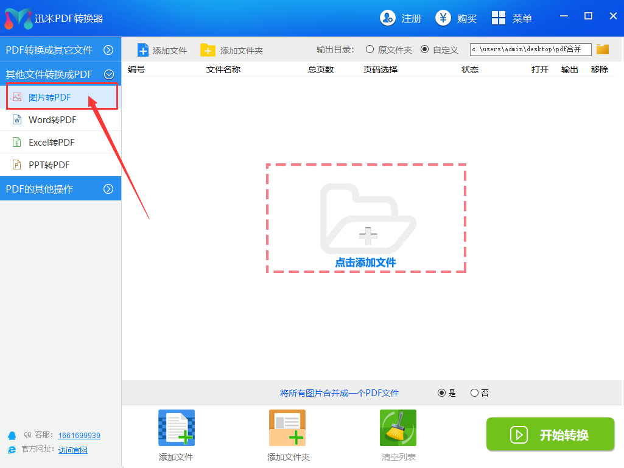624x468 pixels.
Task: Open the output directory browse folder icon
Action: click(603, 49)
